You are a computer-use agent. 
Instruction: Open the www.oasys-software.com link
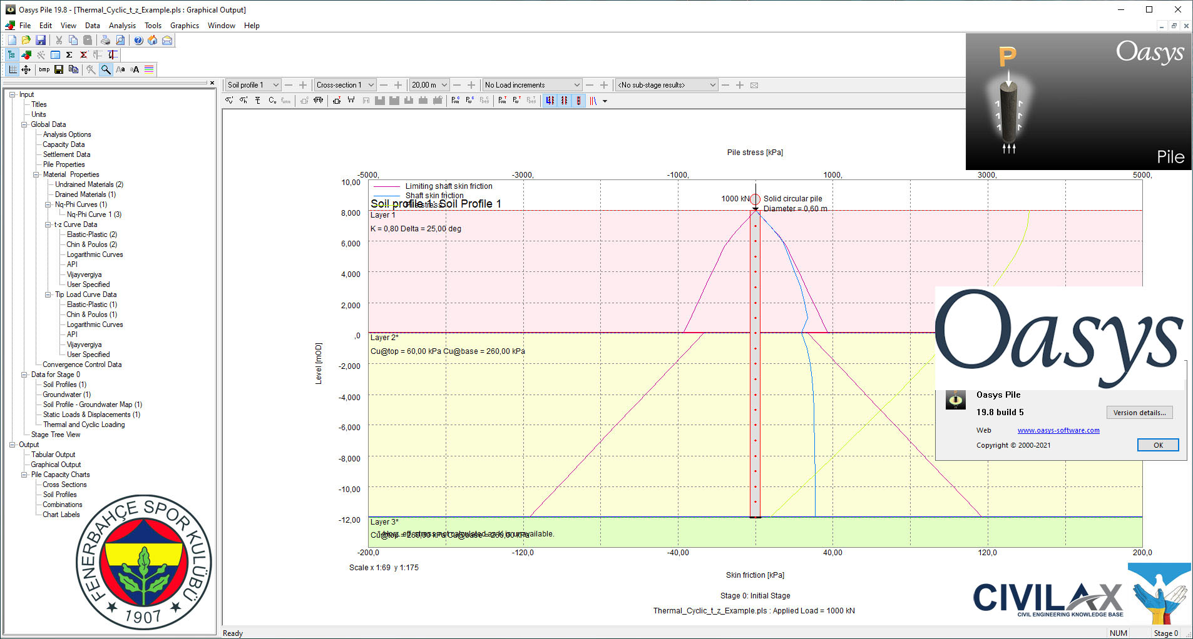1058,430
